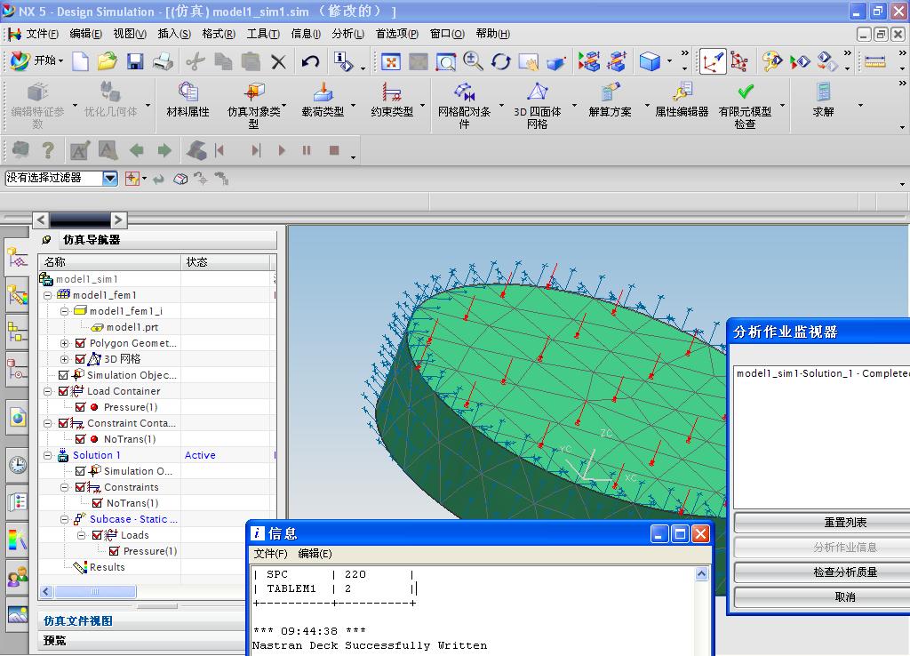Open the 解算方案 solution icon
The width and height of the screenshot is (910, 656).
[610, 92]
